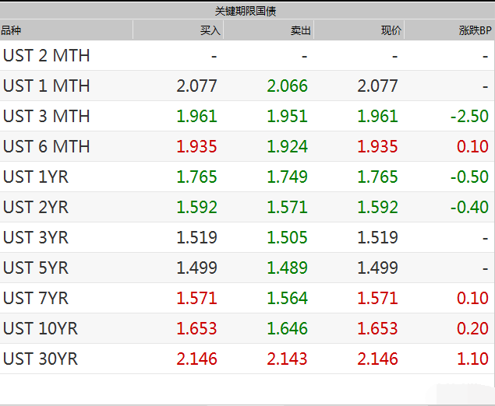
Task: Click the UST 1YR row label
Action: tap(36, 177)
